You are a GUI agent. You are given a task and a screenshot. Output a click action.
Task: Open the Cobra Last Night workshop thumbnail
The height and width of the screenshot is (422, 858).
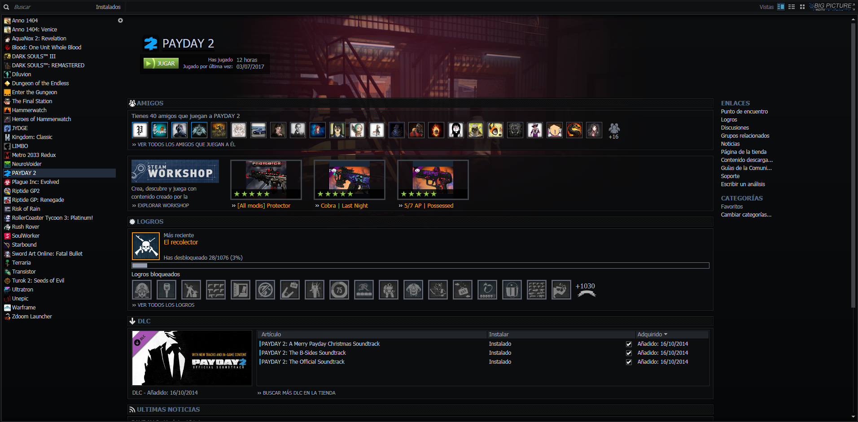[x=350, y=179]
